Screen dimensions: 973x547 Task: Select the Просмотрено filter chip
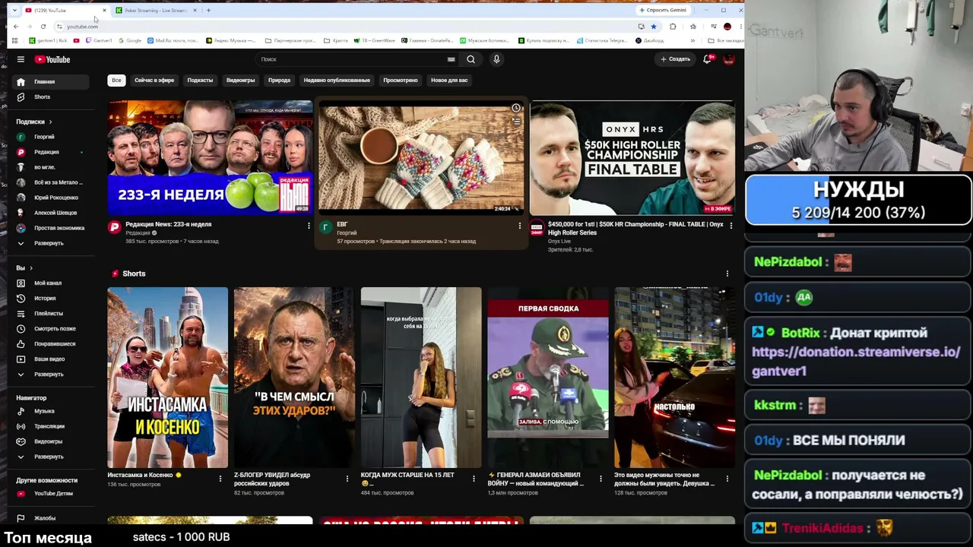(x=401, y=80)
